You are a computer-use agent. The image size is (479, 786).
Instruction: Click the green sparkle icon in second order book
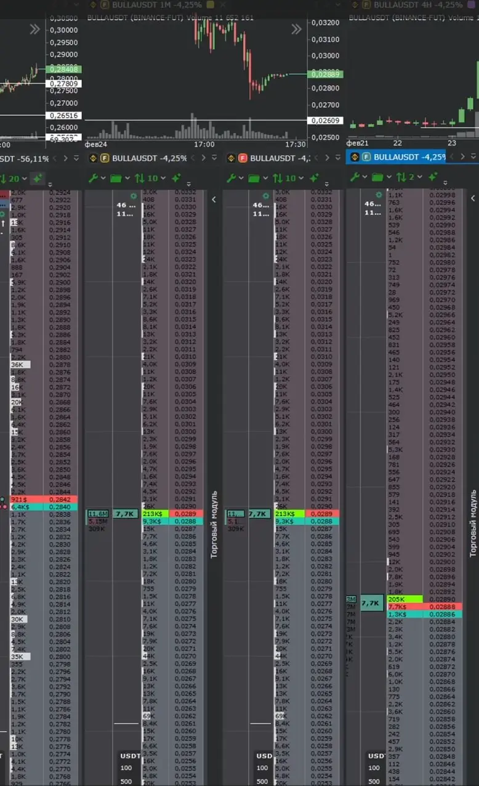176,178
